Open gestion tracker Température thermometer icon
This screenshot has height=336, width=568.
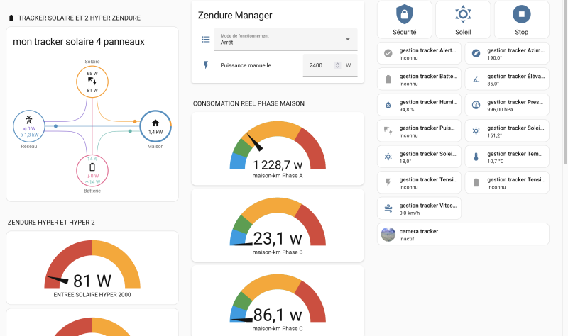coord(476,157)
